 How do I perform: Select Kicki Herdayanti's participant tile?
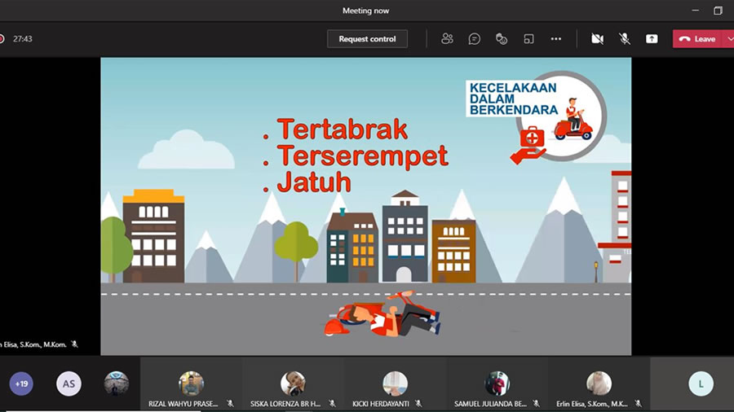coord(395,384)
